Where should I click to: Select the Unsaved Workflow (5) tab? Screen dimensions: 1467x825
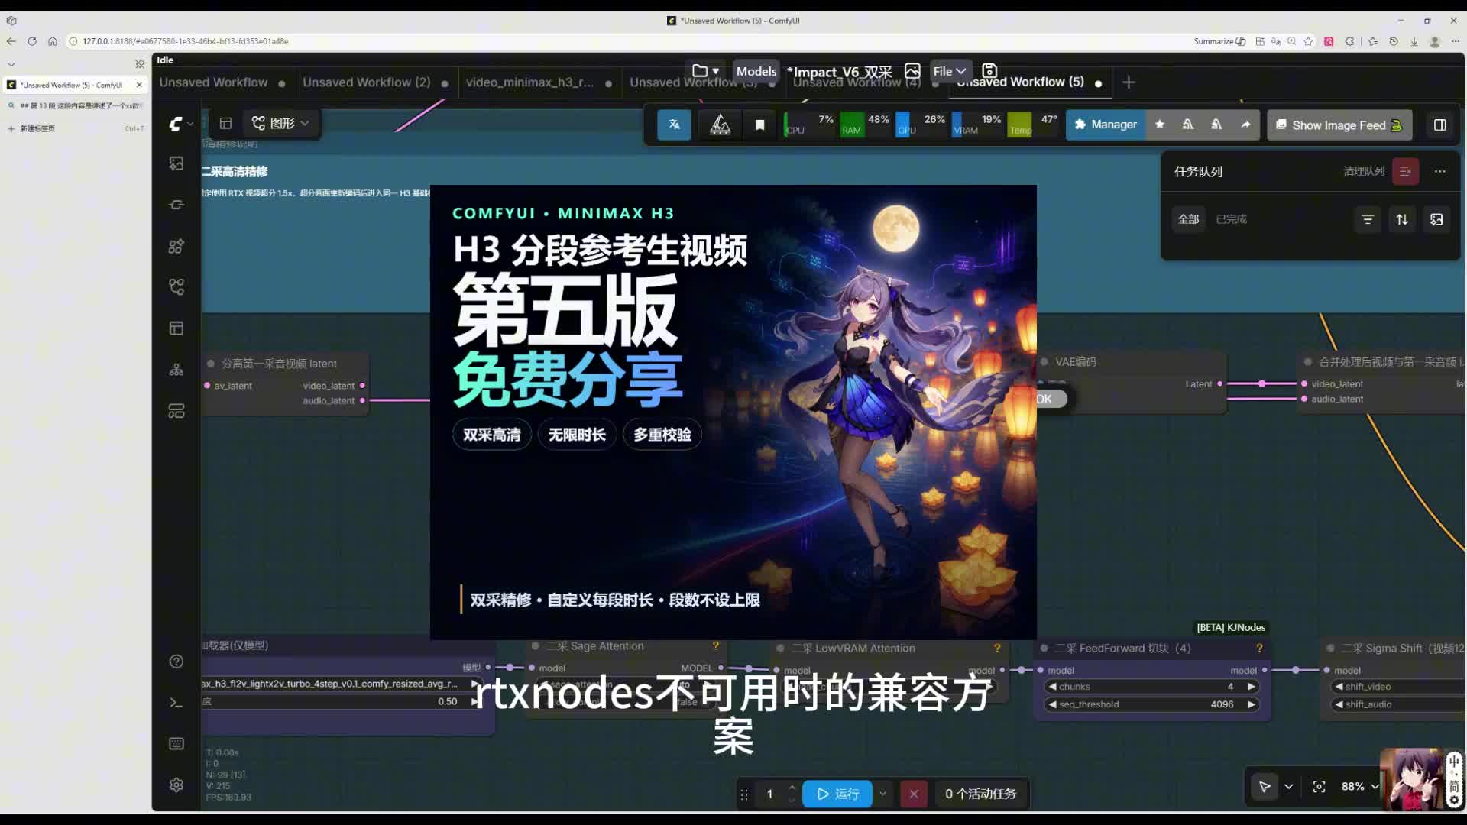(1029, 82)
